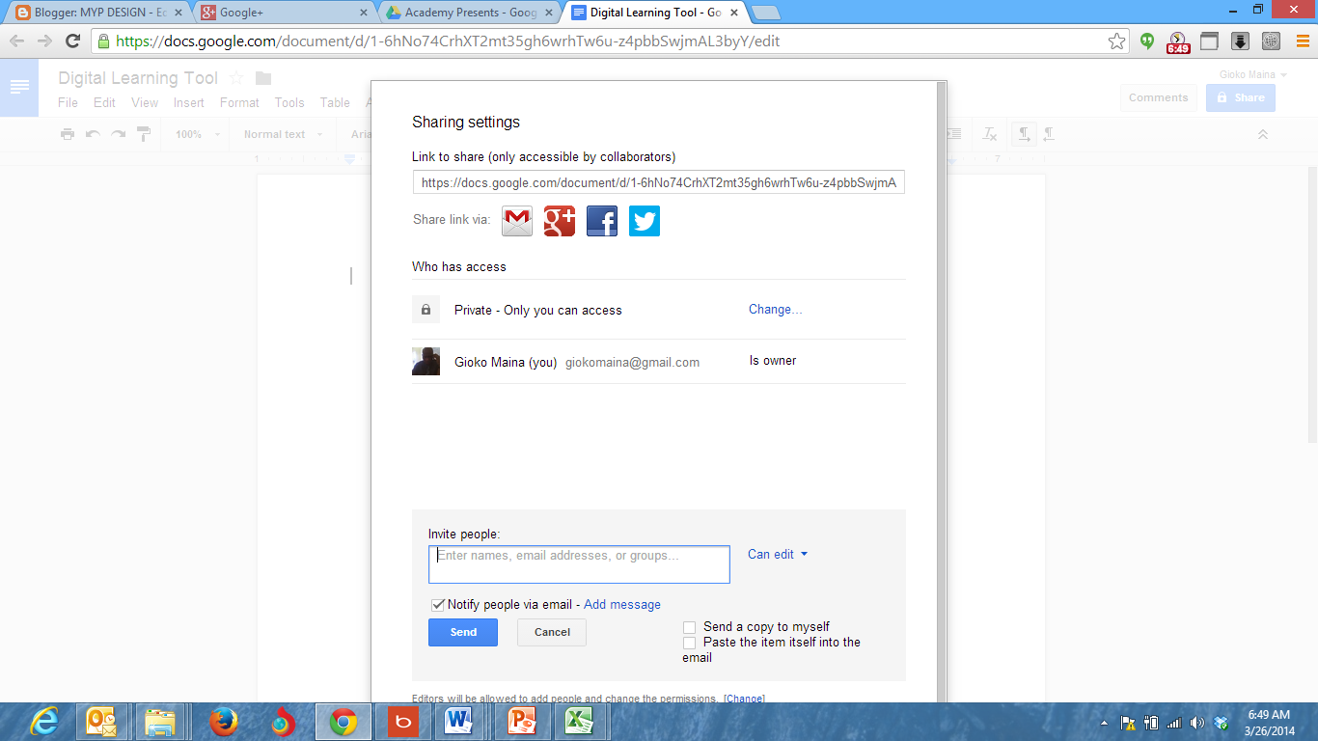Click the lock icon beside Private access
The width and height of the screenshot is (1318, 741).
426,310
